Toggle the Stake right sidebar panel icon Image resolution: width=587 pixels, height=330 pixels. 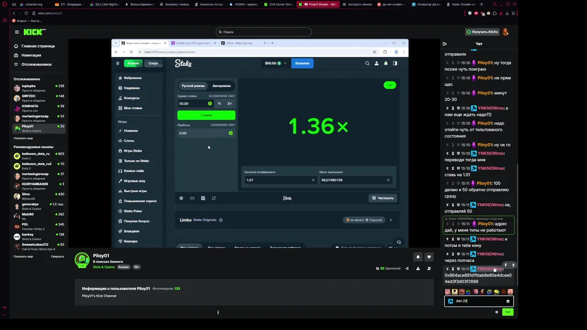[x=395, y=63]
